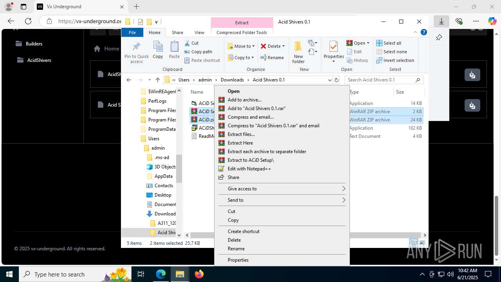Click Select all in ribbon
Viewport: 501px width, 282px height.
pos(389,43)
